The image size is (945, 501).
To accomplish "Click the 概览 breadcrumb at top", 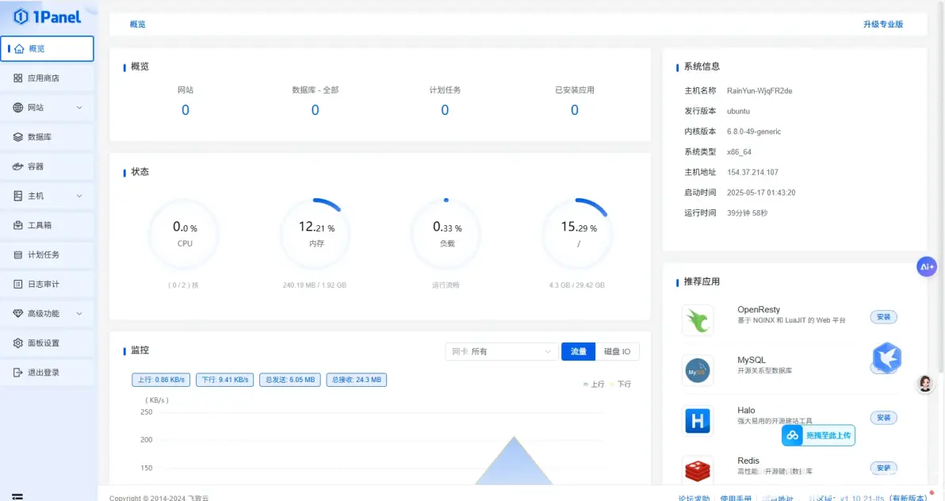I will (x=137, y=24).
